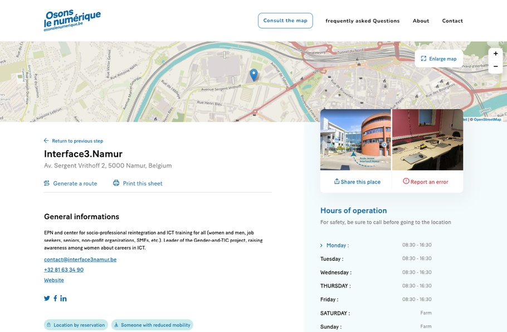Open the Contact menu item

point(452,21)
